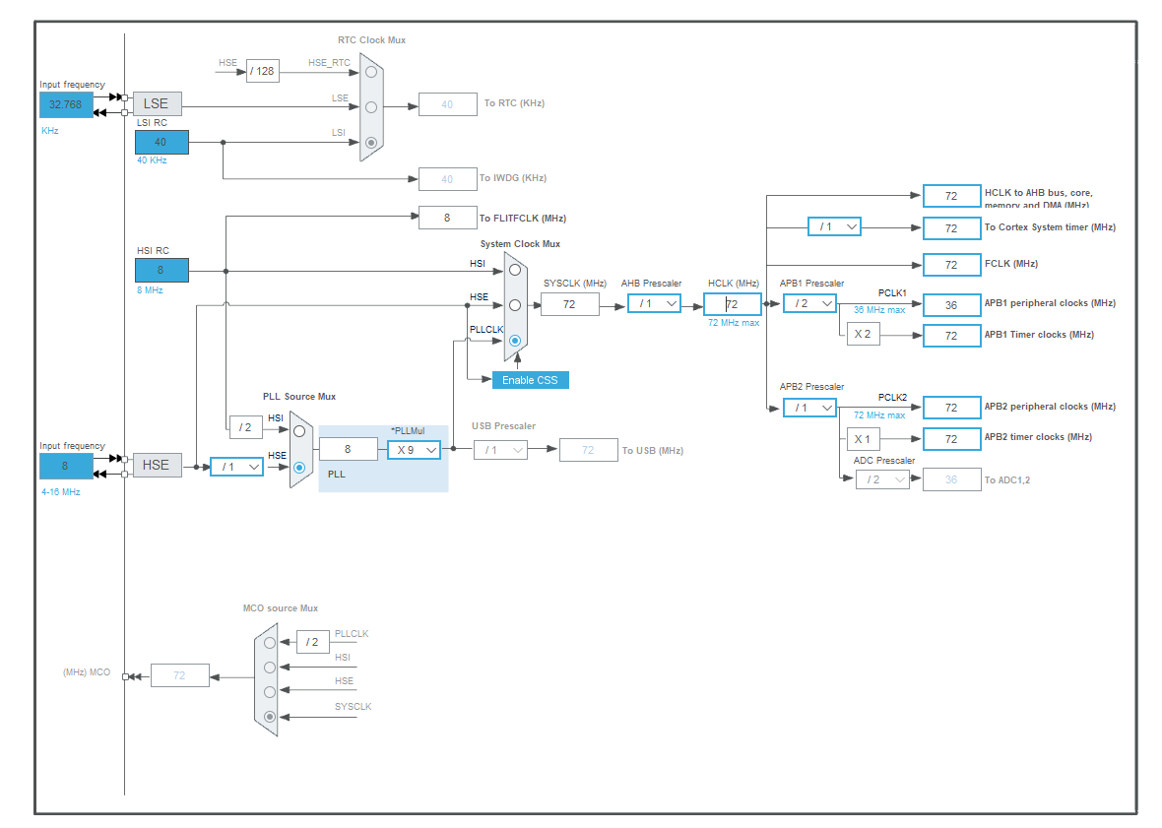Select HSI in the System Clock Mux
The width and height of the screenshot is (1162, 828).
[515, 268]
